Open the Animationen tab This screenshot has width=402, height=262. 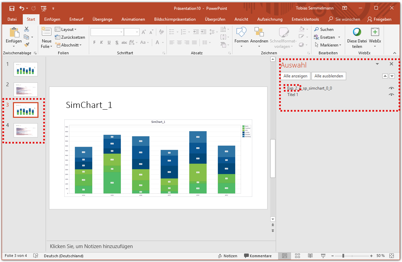point(133,19)
